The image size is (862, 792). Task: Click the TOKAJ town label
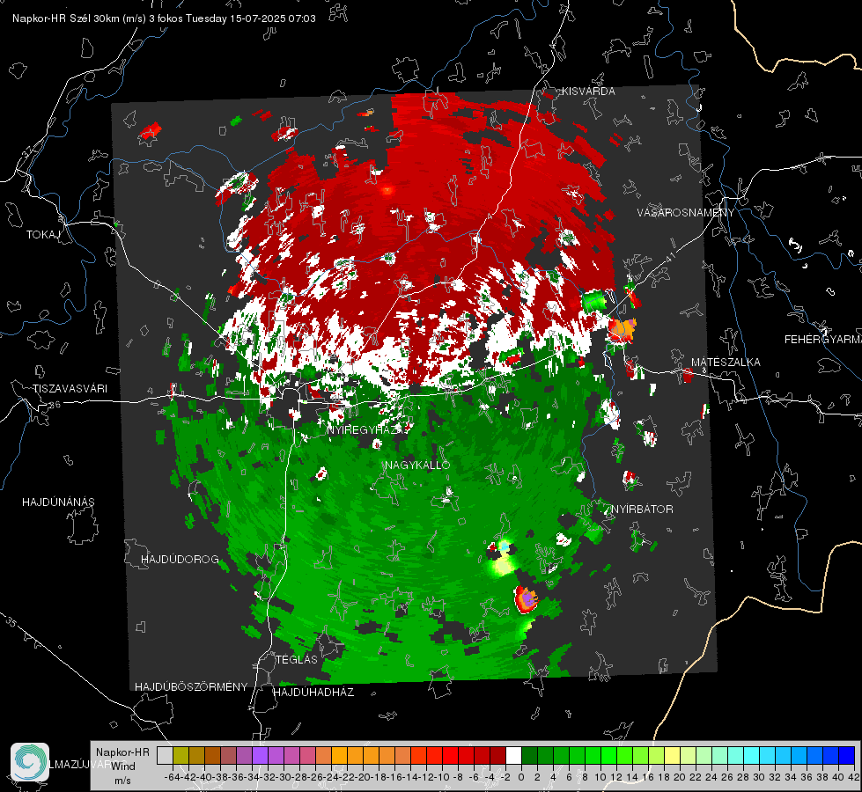[43, 235]
